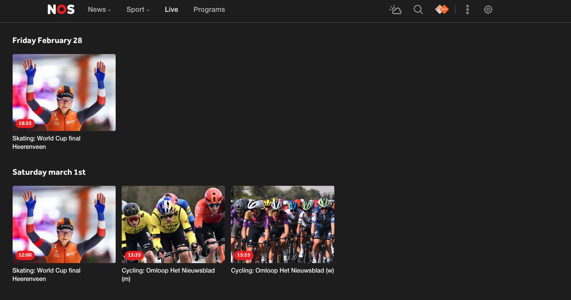Click the search magnifier icon
The image size is (571, 300).
(418, 10)
